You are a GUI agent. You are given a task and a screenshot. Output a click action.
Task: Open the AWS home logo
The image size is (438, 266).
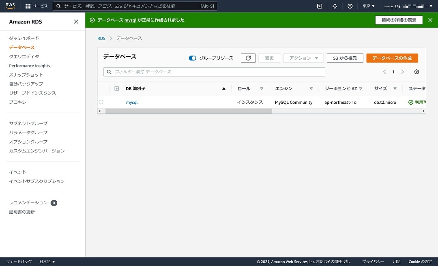[10, 6]
